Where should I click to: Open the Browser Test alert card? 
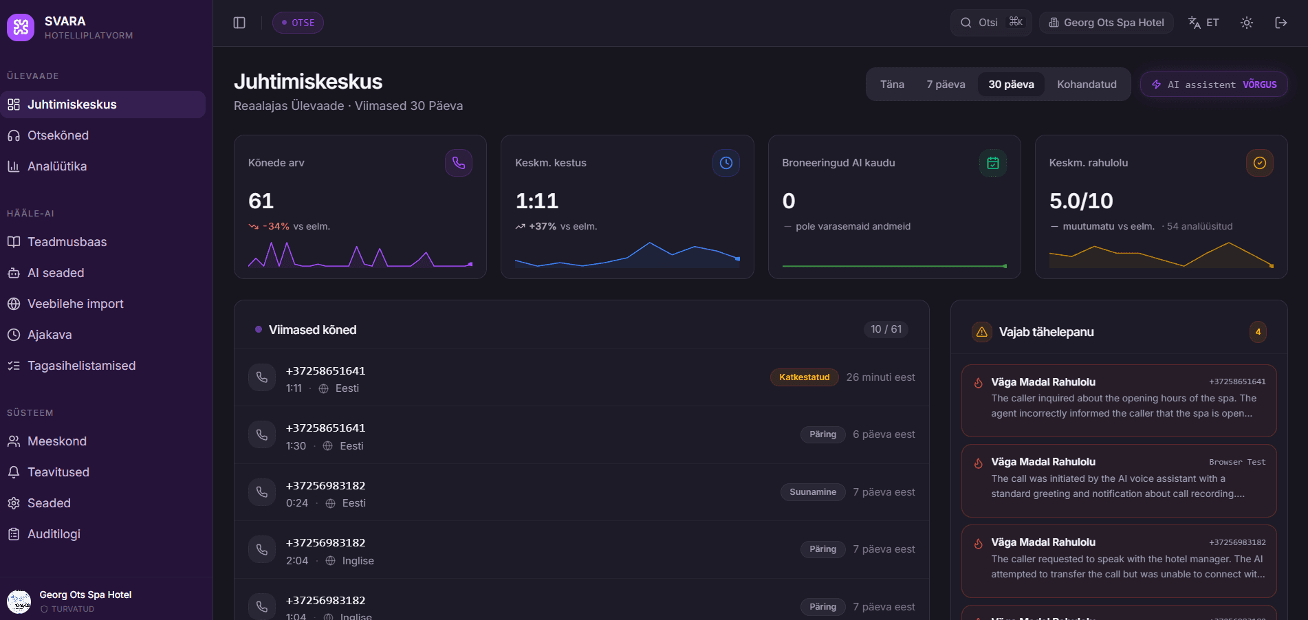pos(1119,480)
